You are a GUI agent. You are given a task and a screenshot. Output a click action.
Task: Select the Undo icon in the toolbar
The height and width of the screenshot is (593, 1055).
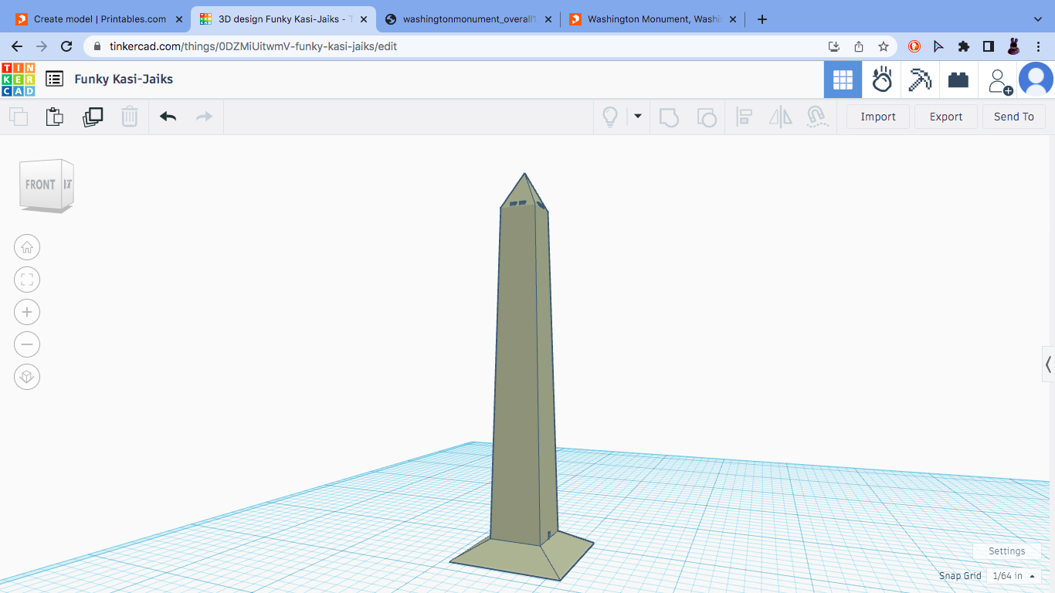(x=168, y=117)
